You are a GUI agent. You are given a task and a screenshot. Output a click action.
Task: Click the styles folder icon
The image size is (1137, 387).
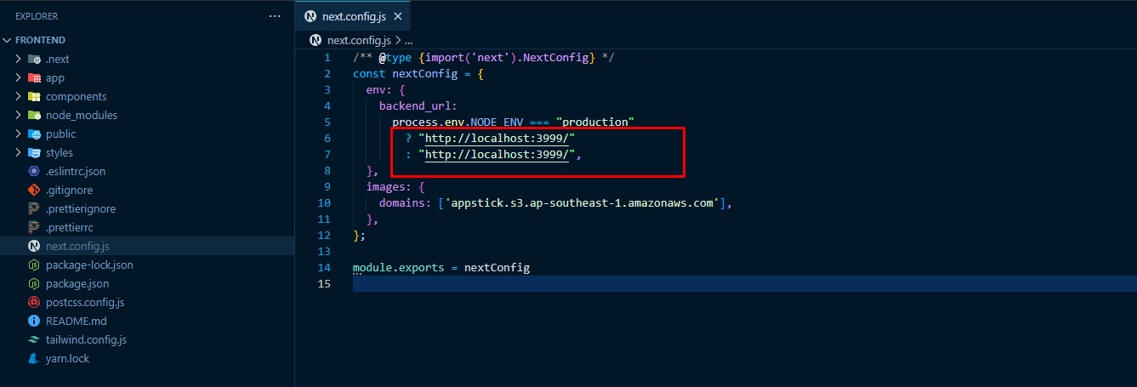(x=34, y=152)
